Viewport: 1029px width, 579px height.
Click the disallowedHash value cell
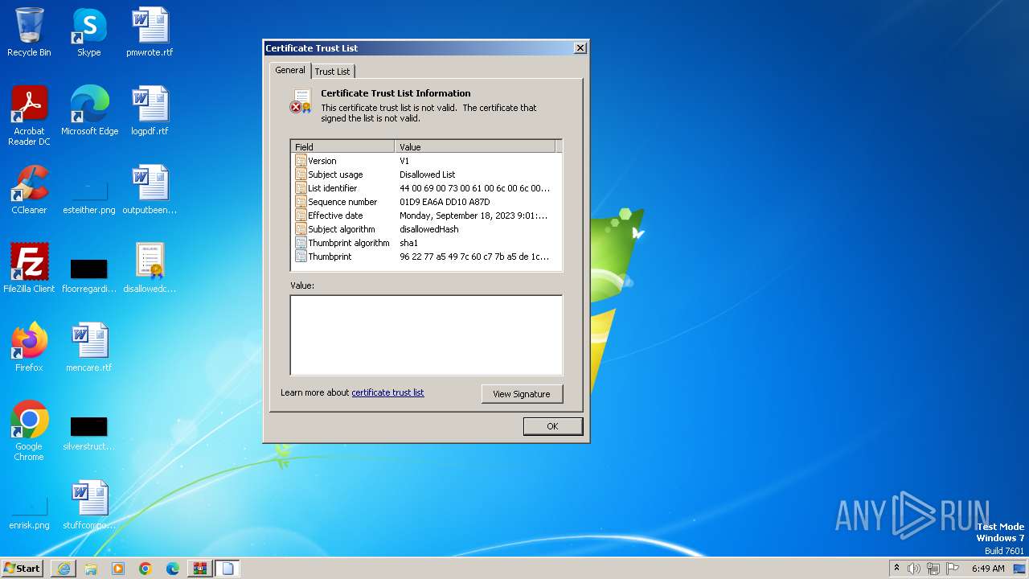(x=428, y=229)
